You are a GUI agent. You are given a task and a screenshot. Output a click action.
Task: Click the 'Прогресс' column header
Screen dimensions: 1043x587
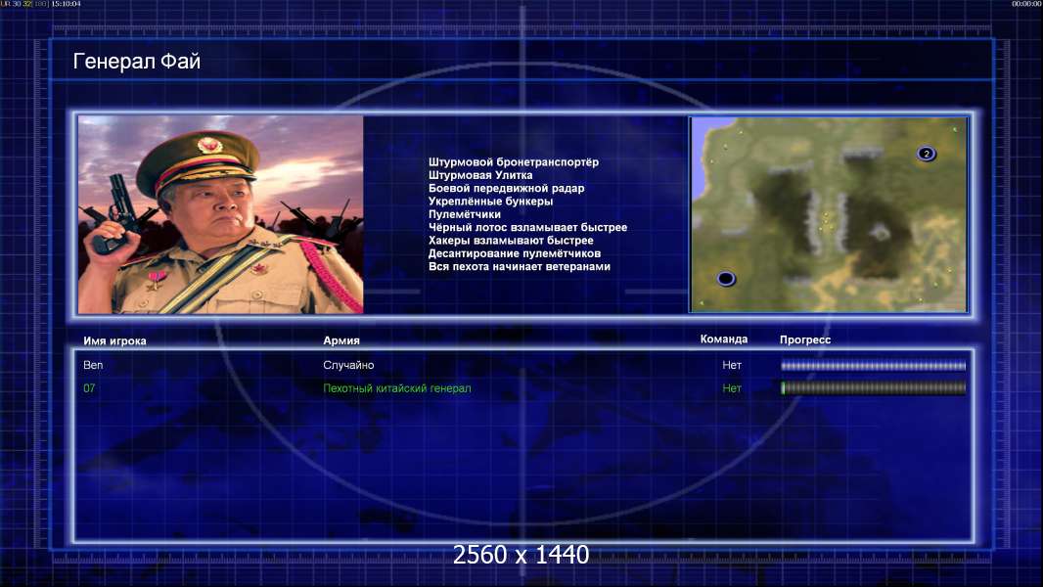(x=805, y=339)
